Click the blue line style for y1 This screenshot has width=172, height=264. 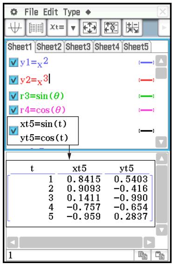click(146, 63)
